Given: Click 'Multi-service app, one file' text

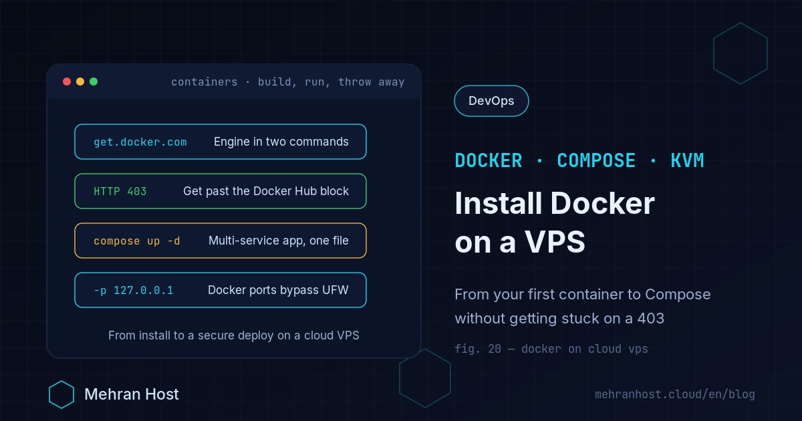Looking at the screenshot, I should (x=279, y=241).
